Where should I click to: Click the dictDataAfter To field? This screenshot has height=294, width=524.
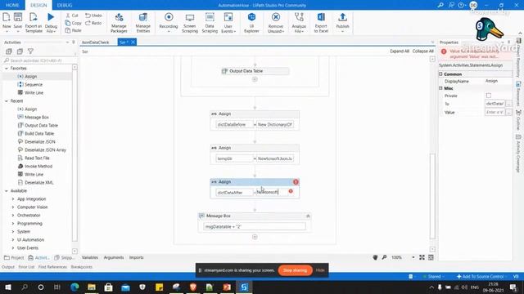[x=234, y=193]
